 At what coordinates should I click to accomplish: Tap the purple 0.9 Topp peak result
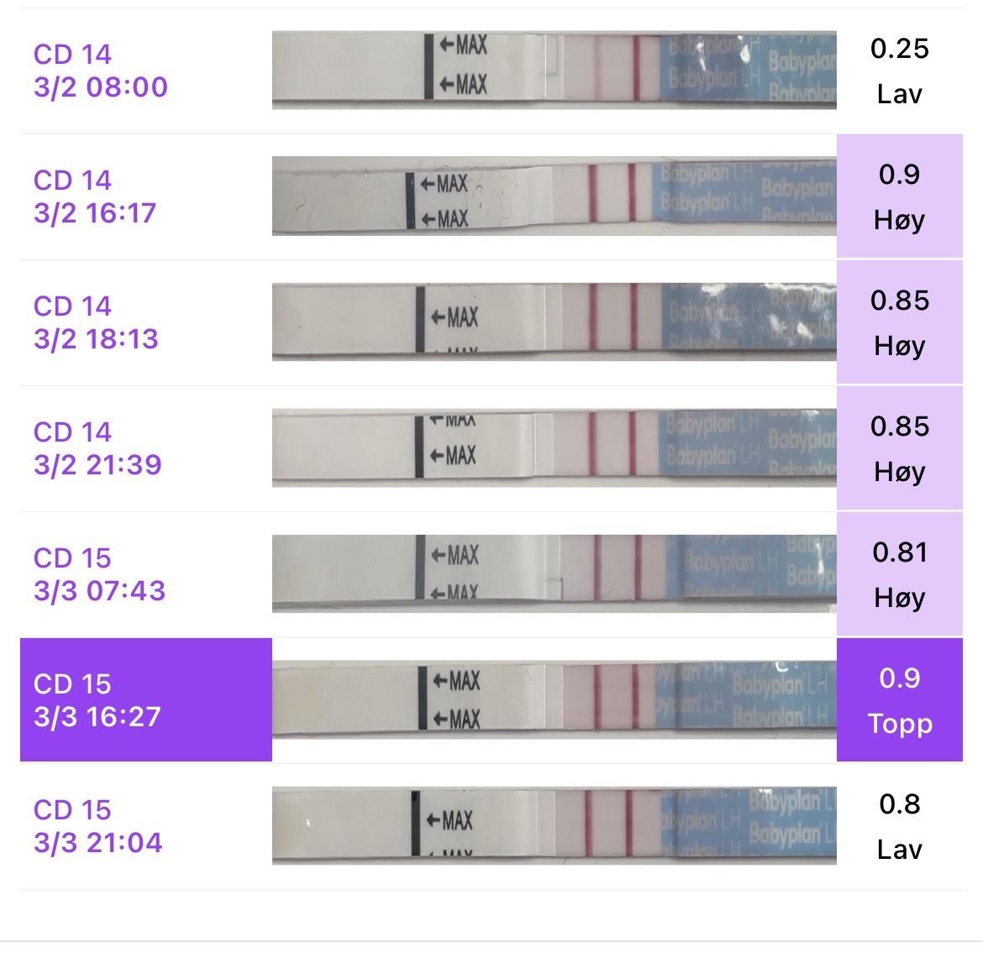pos(899,700)
